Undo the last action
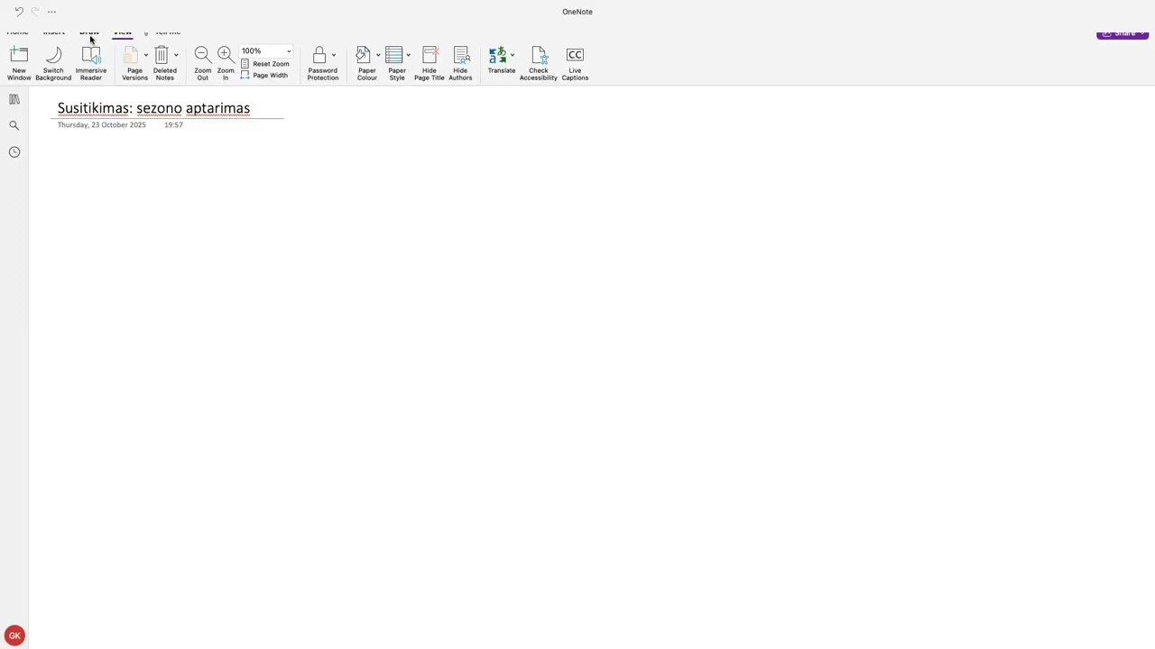This screenshot has width=1155, height=649. tap(19, 12)
